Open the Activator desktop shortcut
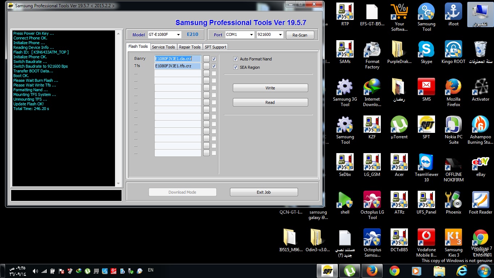The height and width of the screenshot is (278, 494). [481, 90]
